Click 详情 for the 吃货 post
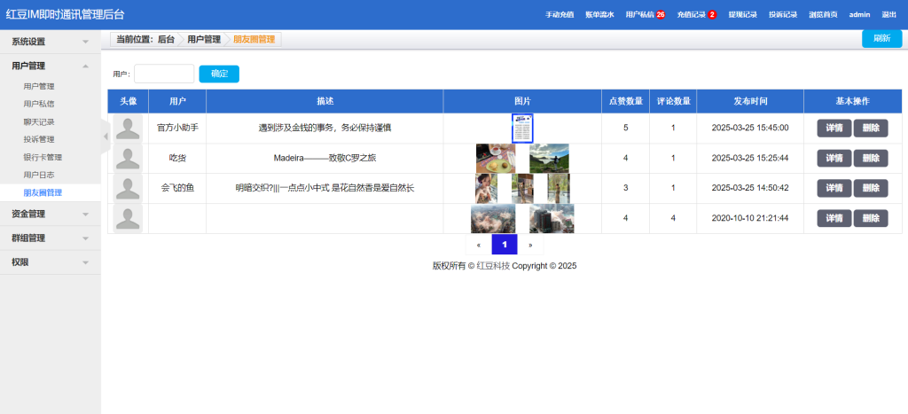908x414 pixels. 834,158
